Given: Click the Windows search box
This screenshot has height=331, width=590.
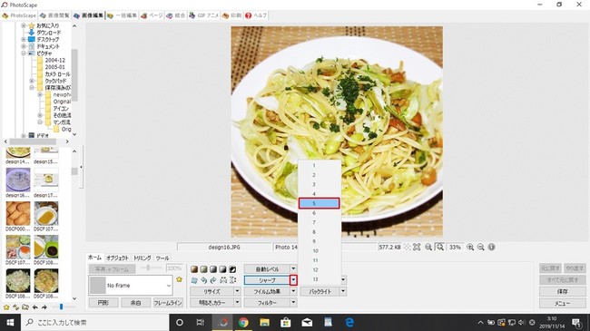Looking at the screenshot, I should (94, 322).
